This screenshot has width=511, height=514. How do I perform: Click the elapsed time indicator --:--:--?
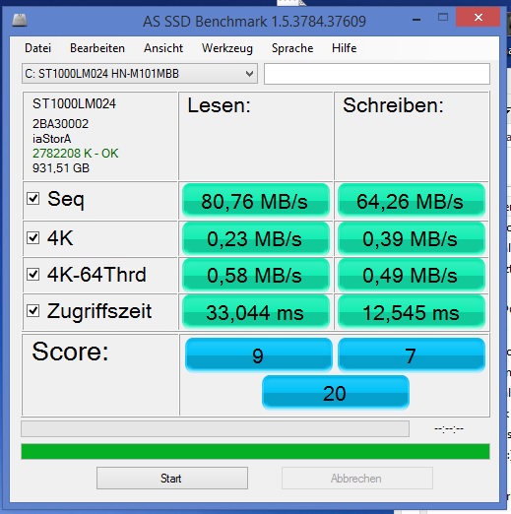pos(449,428)
